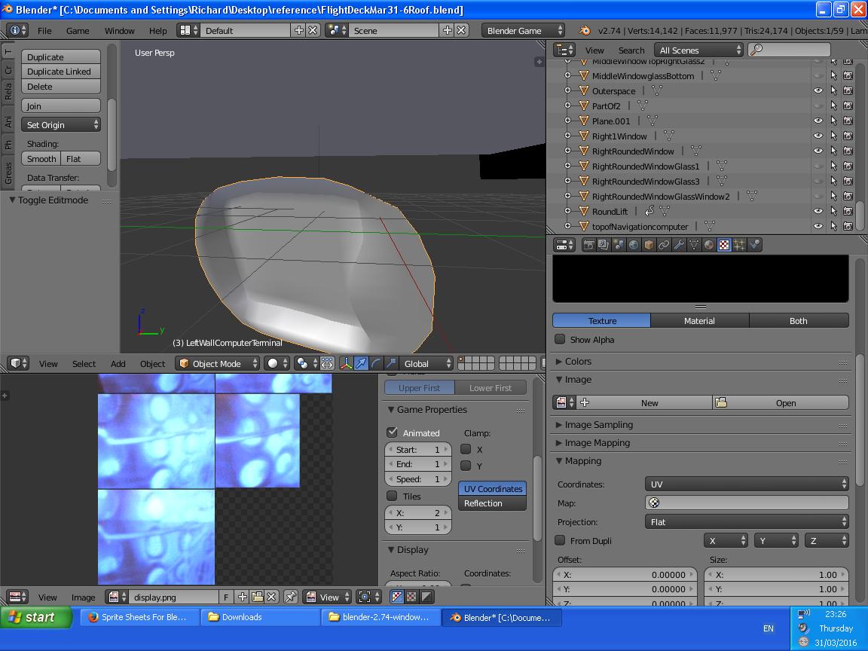Open the Object Mode dropdown

[x=218, y=364]
